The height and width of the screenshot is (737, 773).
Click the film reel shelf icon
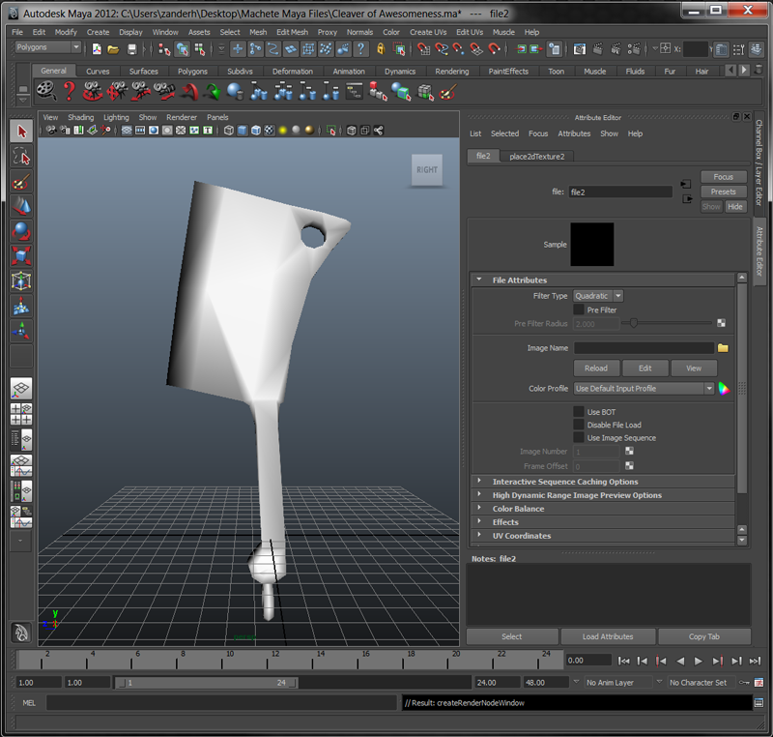tap(44, 90)
